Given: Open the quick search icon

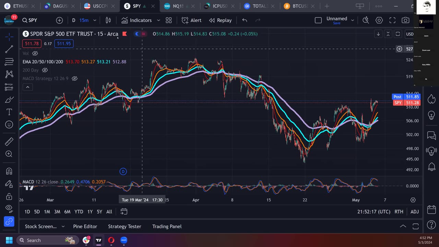Looking at the screenshot, I should (x=366, y=20).
